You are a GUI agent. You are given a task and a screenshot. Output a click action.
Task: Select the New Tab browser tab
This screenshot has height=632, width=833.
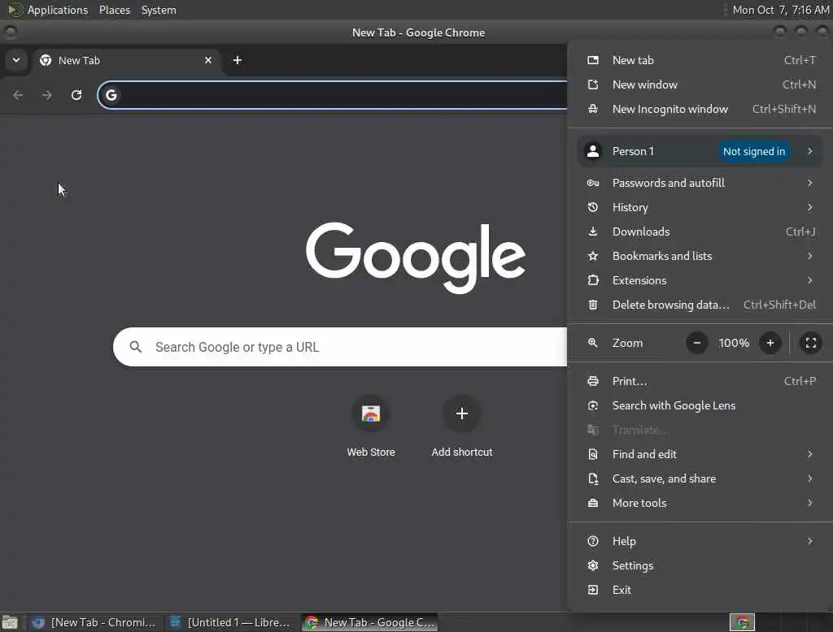(x=128, y=60)
